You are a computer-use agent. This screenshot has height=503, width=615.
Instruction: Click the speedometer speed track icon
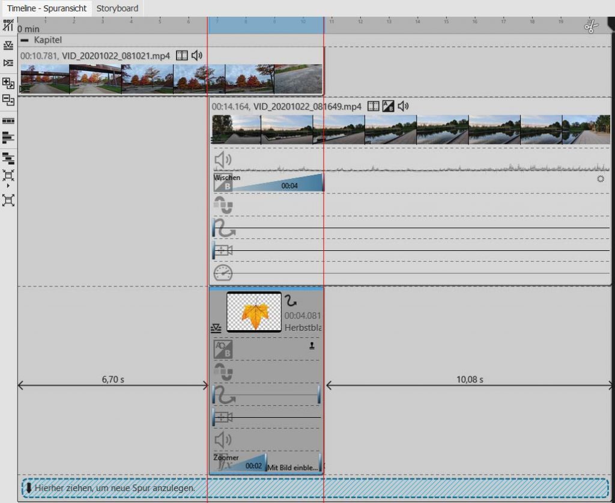[x=223, y=273]
